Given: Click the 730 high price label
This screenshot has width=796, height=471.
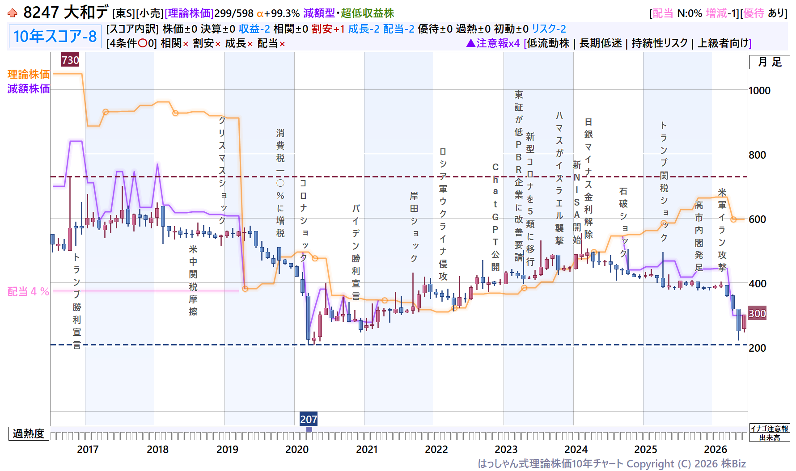Looking at the screenshot, I should 70,60.
